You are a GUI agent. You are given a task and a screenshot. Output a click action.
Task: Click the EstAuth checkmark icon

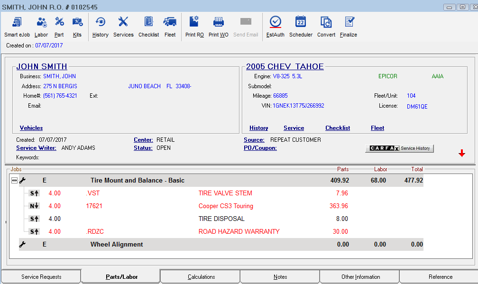tap(275, 26)
